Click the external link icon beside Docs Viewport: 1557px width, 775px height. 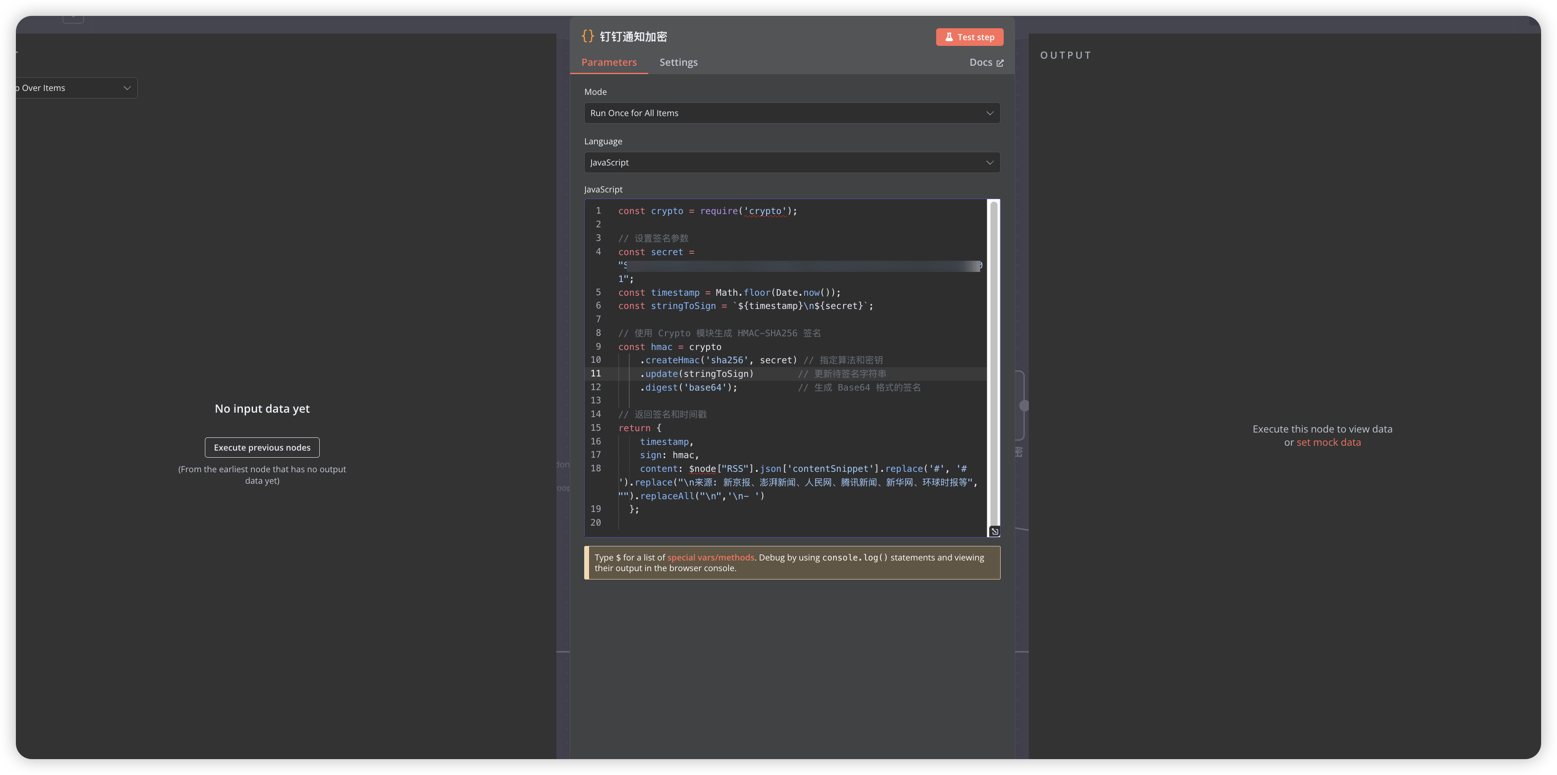1000,63
